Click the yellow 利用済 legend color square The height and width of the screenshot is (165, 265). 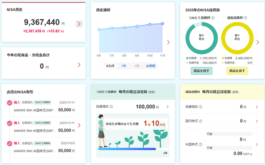click(223, 58)
